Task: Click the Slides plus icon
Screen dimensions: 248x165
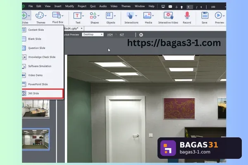Action: pos(24,16)
